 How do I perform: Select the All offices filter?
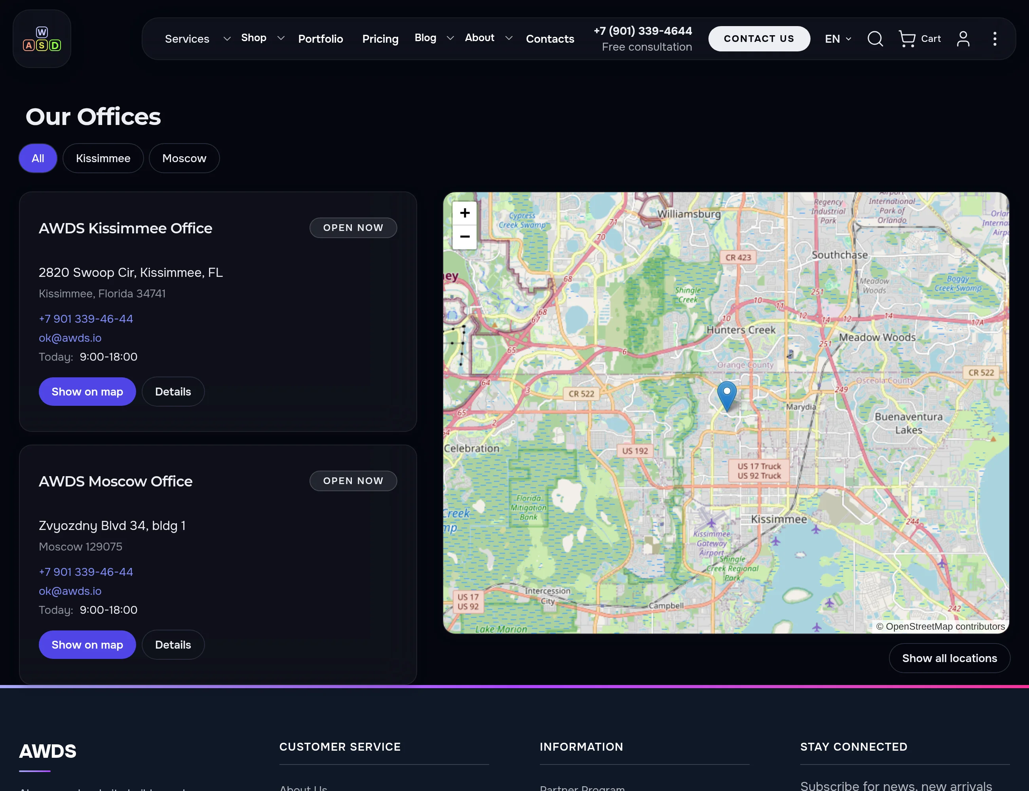point(38,158)
